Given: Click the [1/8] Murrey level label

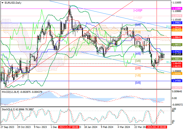Looking at the screenshot, I should (x=138, y=76).
